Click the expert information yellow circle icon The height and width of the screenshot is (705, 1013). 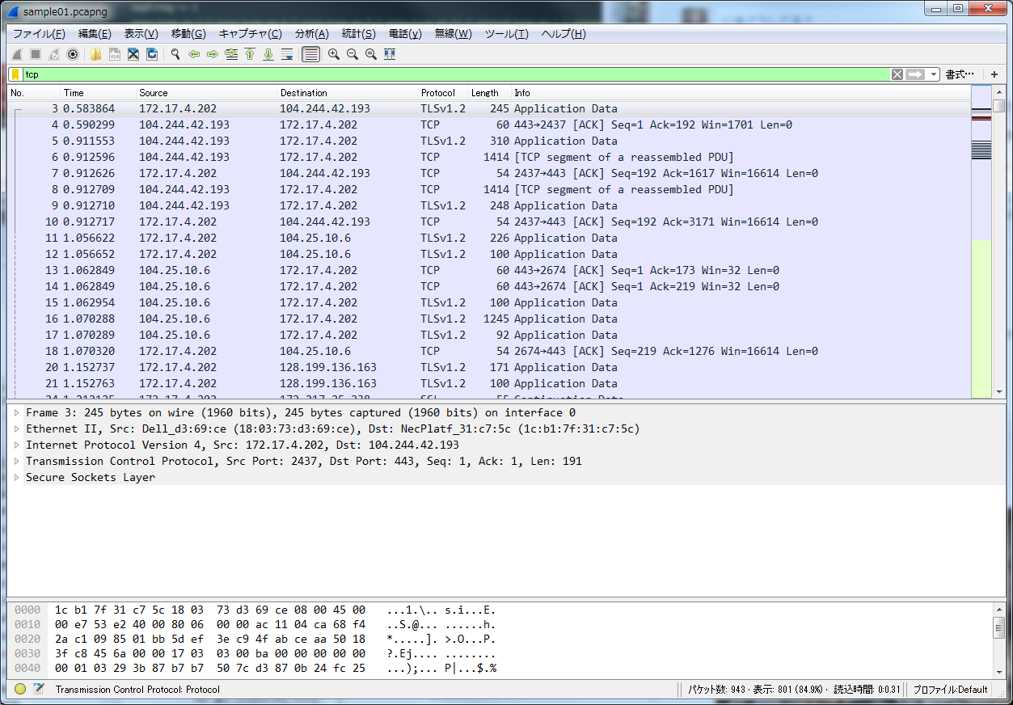pos(20,689)
